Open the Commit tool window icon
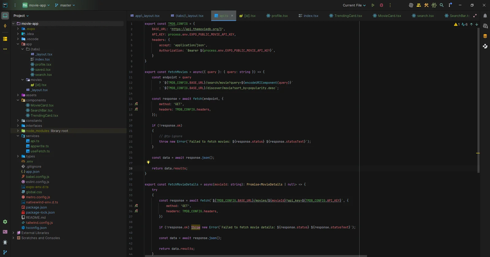The image size is (490, 257). 5,26
